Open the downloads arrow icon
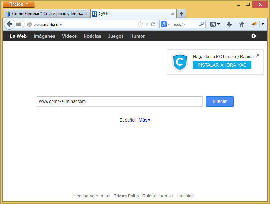The image size is (270, 204). point(229,24)
